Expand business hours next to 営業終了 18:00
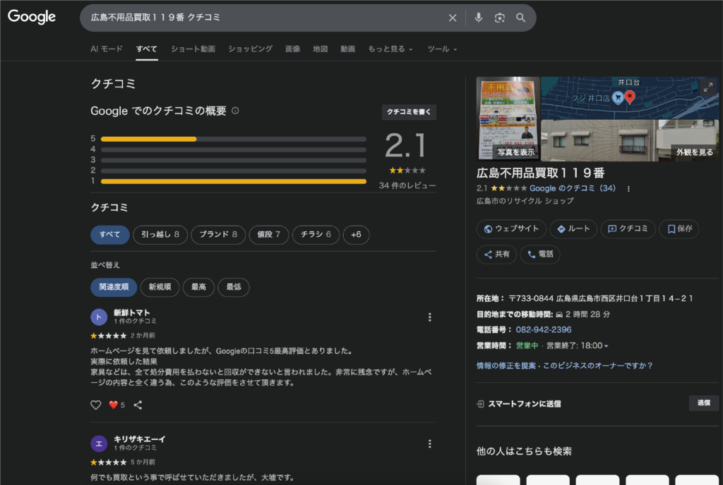Image resolution: width=723 pixels, height=485 pixels. [606, 346]
